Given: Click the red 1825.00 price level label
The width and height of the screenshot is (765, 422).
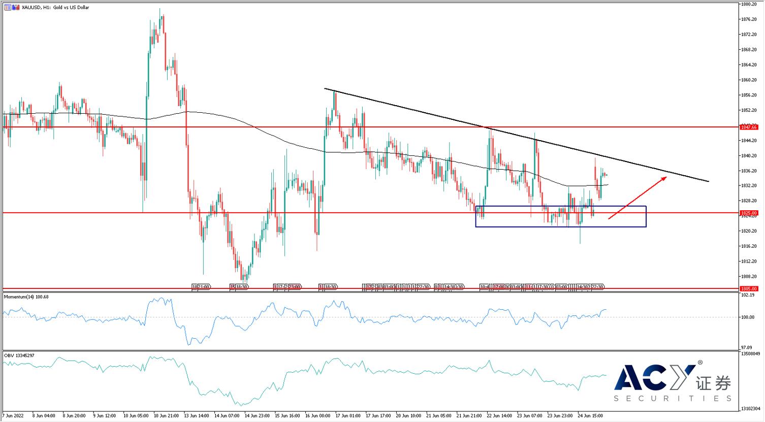Looking at the screenshot, I should 749,213.
